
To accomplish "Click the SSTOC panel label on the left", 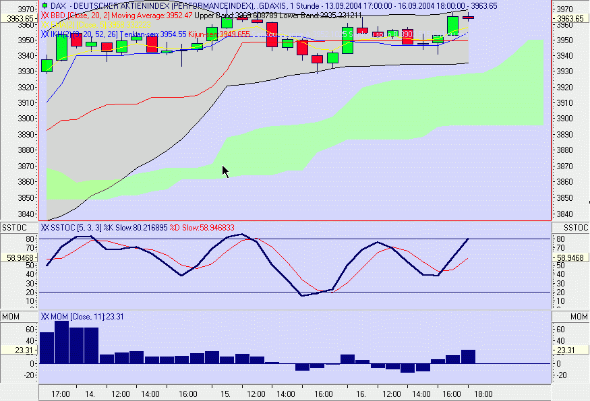I will (15, 228).
